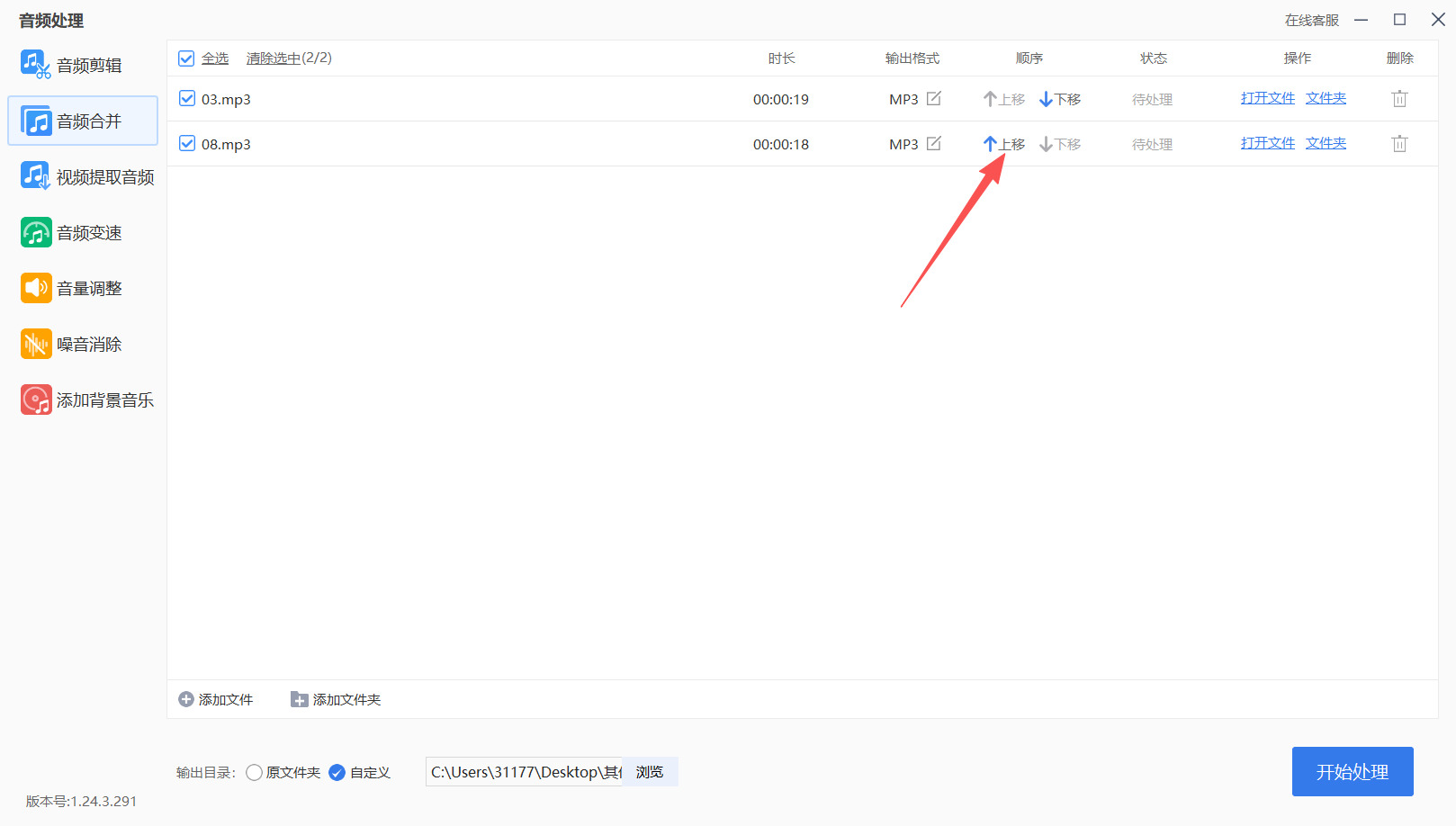Click 添加文件 to add files
This screenshot has width=1456, height=826.
point(216,699)
